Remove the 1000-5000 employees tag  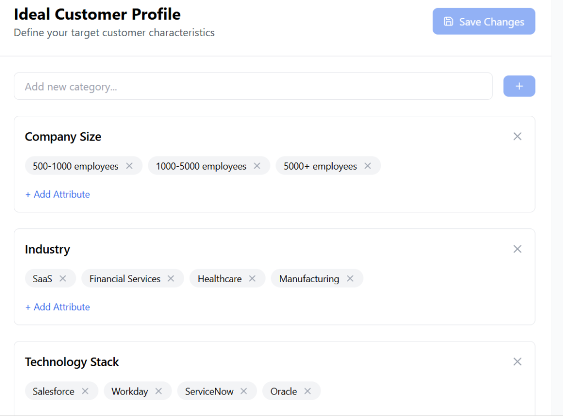click(x=257, y=166)
